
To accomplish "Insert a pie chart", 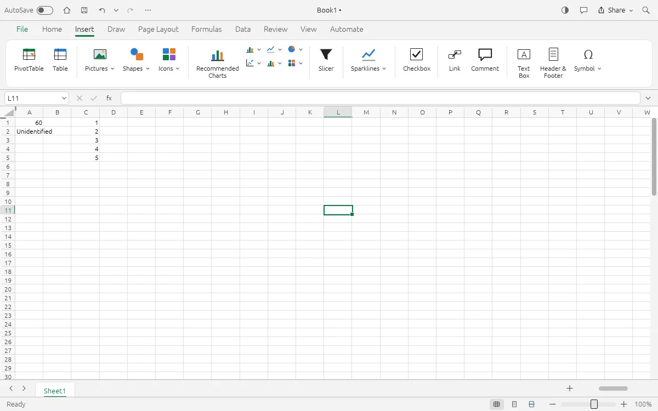I will click(292, 49).
